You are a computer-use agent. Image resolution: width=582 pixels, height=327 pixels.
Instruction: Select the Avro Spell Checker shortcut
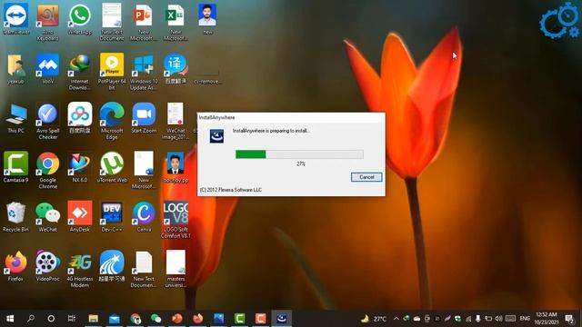pyautogui.click(x=48, y=122)
